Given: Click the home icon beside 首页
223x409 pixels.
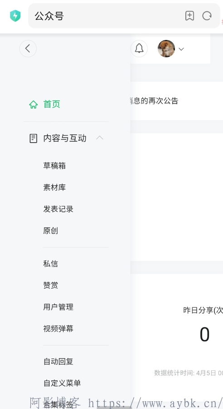Looking at the screenshot, I should point(34,104).
